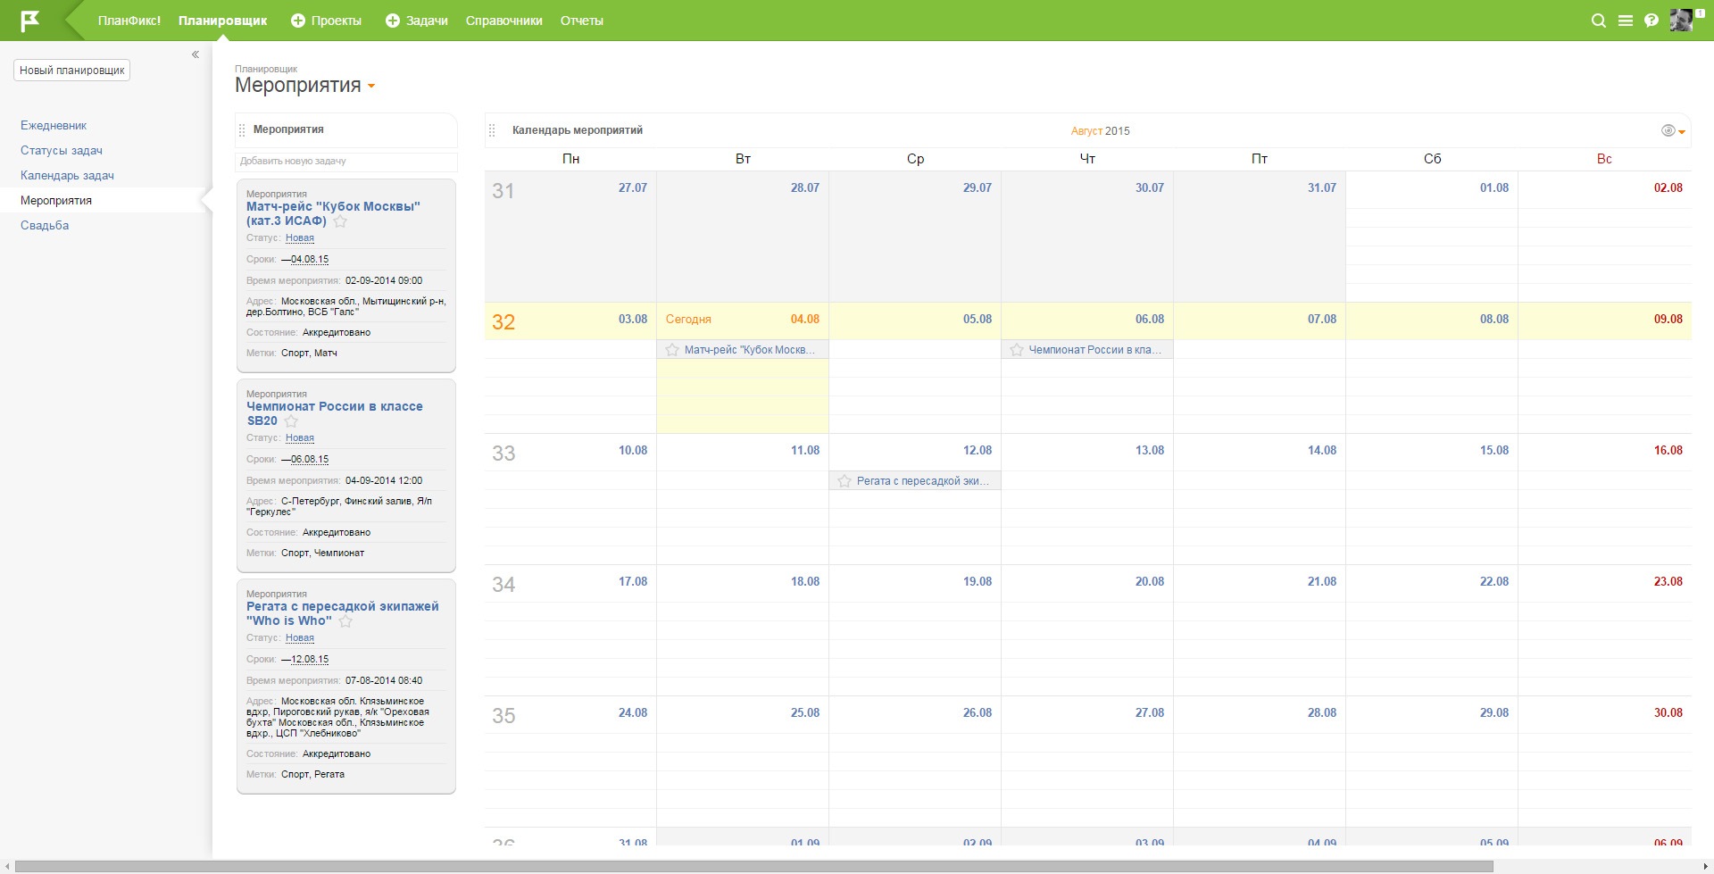Viewport: 1714px width, 874px height.
Task: Select the date 02.08 in calendar
Action: (x=1668, y=188)
